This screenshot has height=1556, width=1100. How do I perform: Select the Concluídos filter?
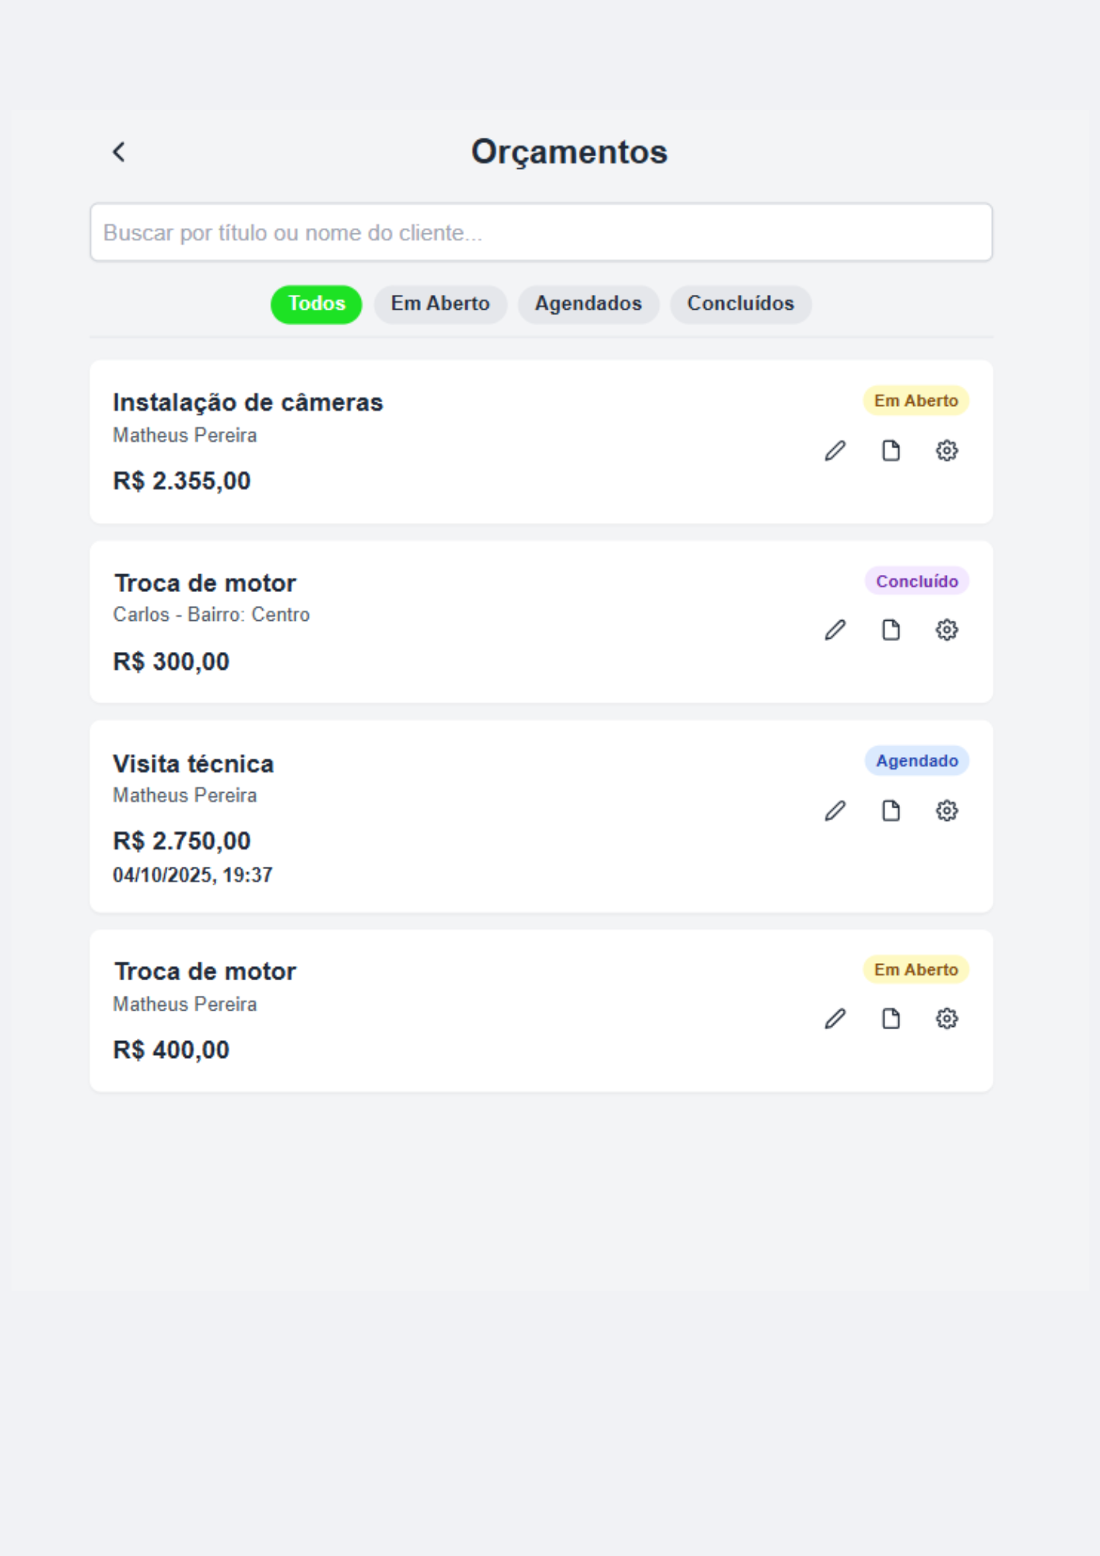(740, 304)
